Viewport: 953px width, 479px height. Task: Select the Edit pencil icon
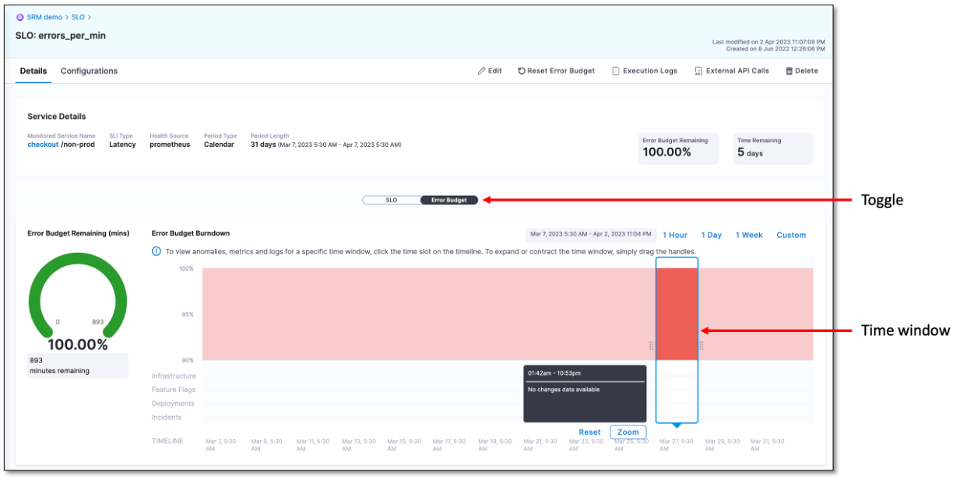click(481, 71)
